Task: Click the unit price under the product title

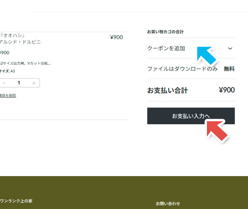Action: [5, 53]
